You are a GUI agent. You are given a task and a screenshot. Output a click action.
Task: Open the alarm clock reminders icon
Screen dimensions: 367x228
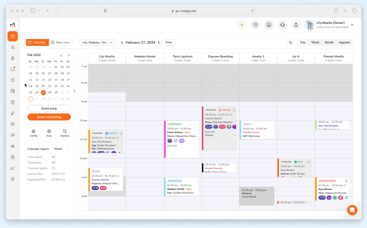pyautogui.click(x=13, y=80)
